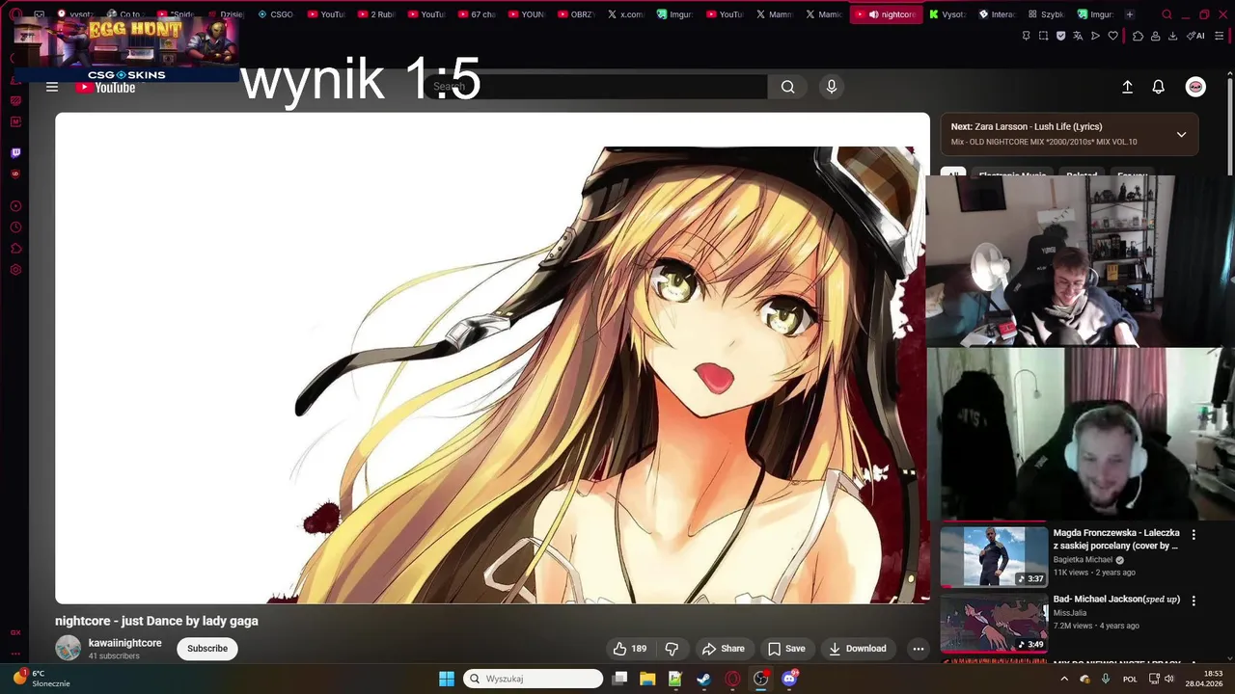This screenshot has width=1235, height=694.
Task: Like the video with 189 likes
Action: click(x=630, y=649)
